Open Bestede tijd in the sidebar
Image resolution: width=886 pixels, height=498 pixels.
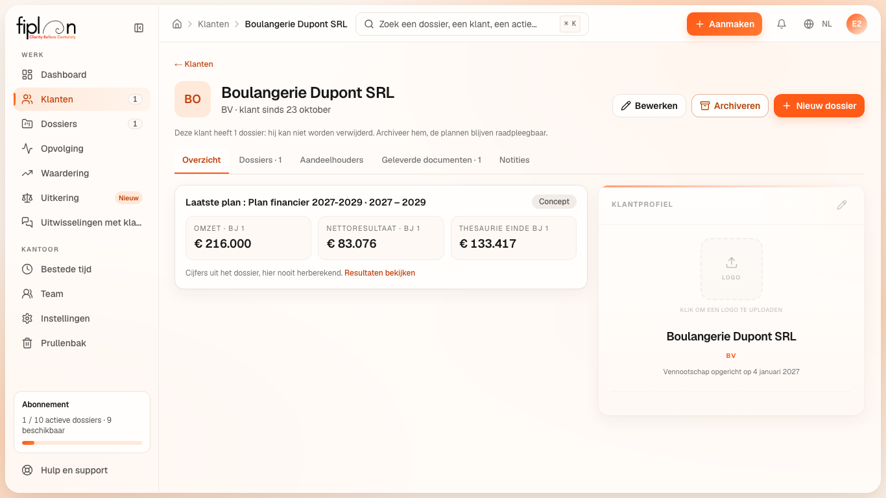(x=82, y=269)
